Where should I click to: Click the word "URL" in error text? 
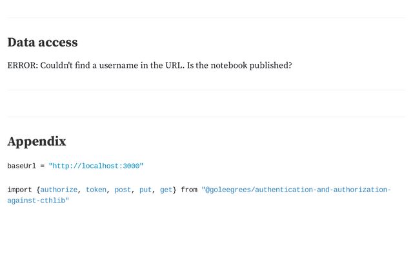[174, 65]
